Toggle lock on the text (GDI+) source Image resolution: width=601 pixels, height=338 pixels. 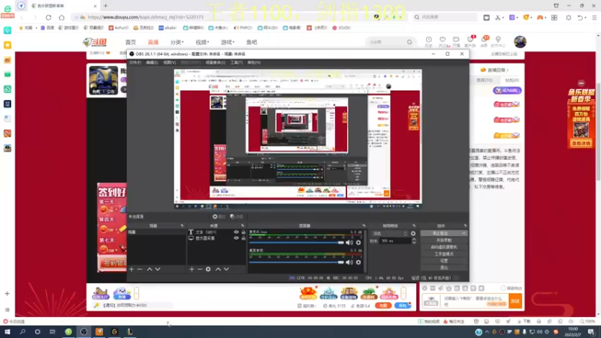coord(243,232)
